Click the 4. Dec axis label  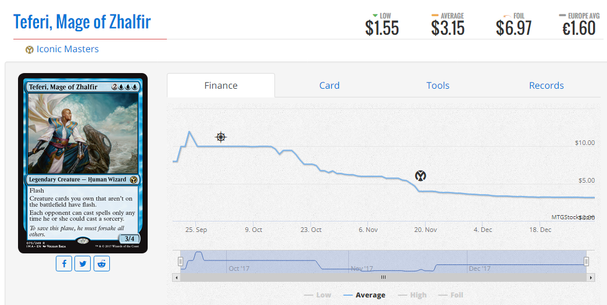[x=483, y=230]
